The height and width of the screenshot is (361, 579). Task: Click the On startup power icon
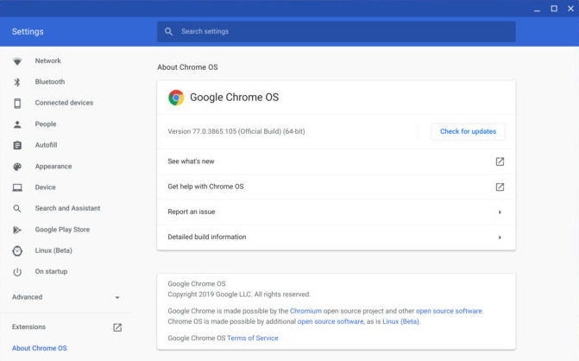pyautogui.click(x=17, y=272)
